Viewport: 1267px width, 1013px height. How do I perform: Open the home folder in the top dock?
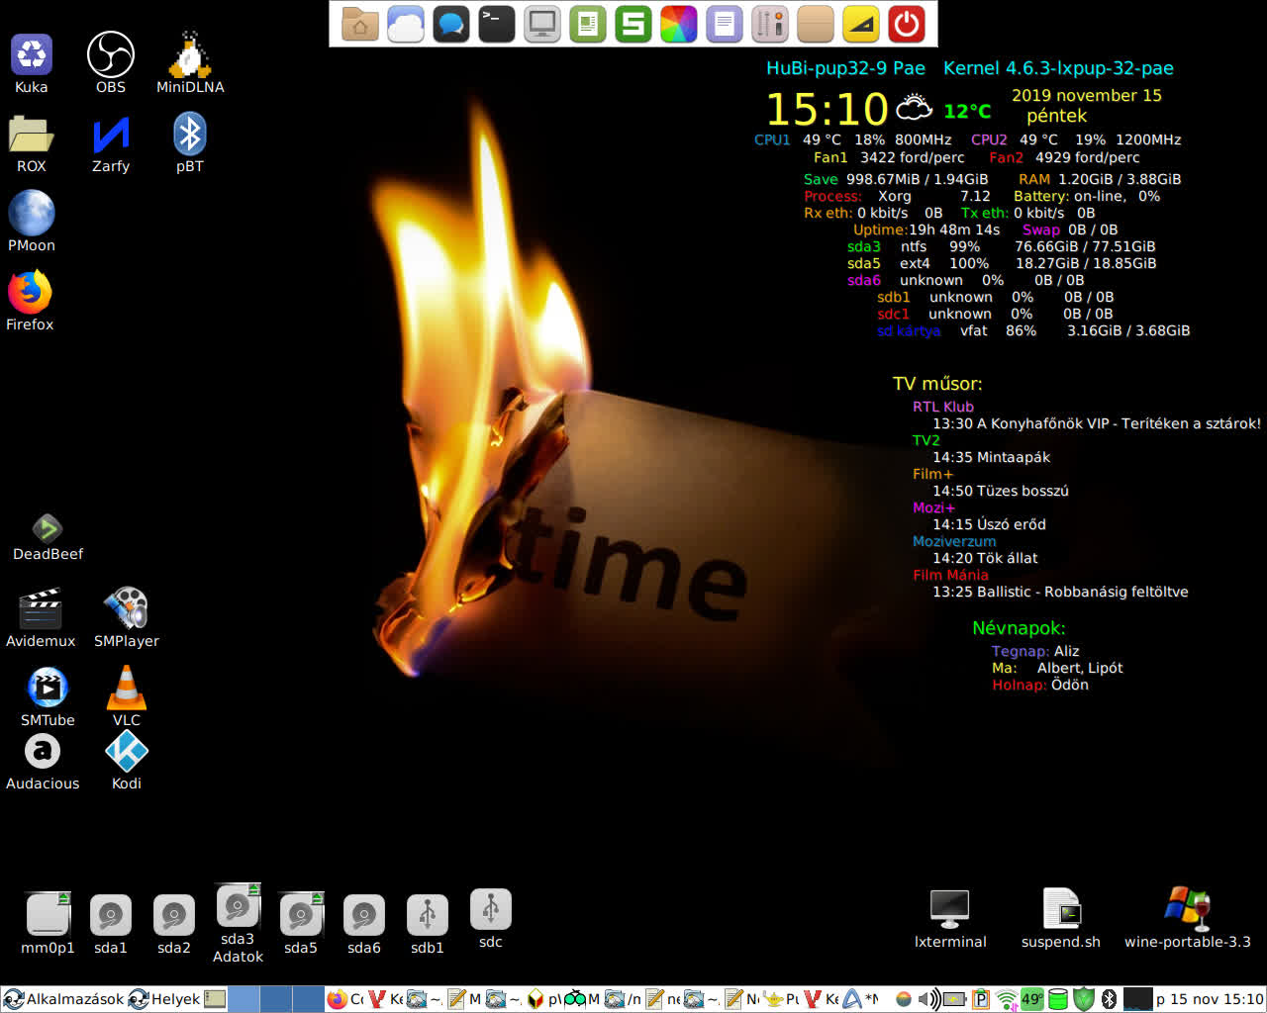coord(360,24)
